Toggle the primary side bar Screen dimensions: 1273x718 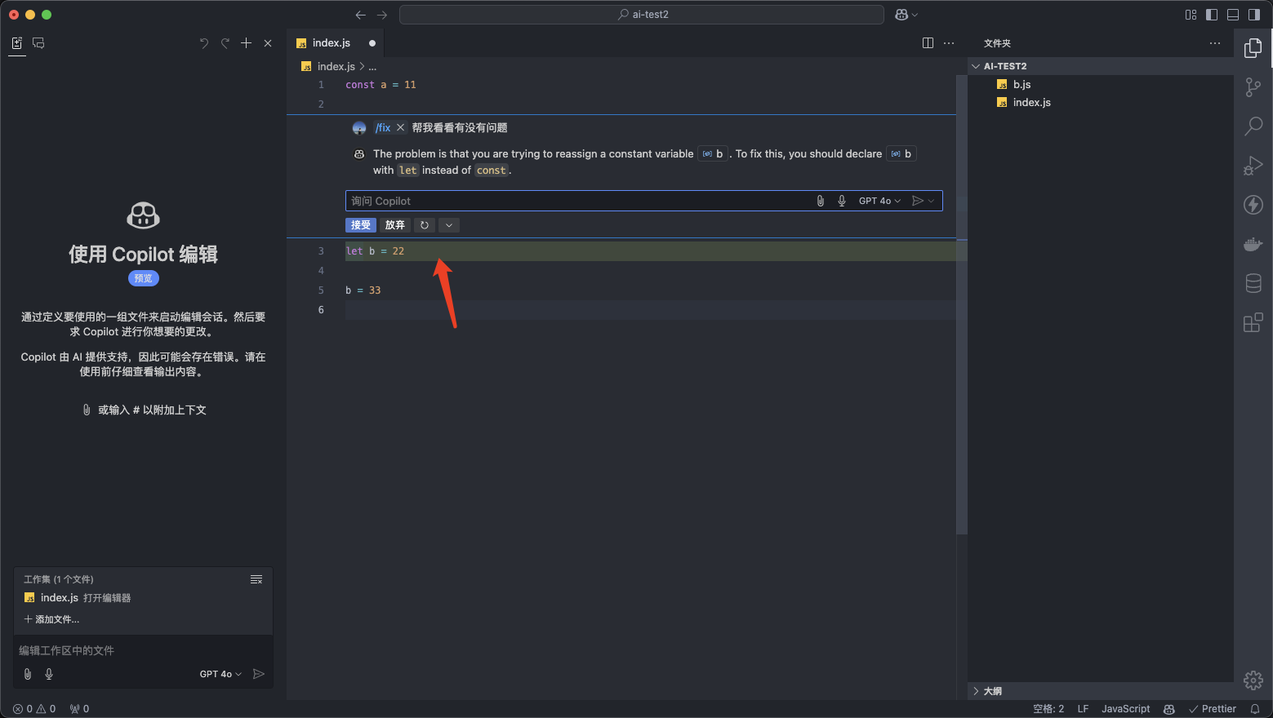tap(1212, 15)
